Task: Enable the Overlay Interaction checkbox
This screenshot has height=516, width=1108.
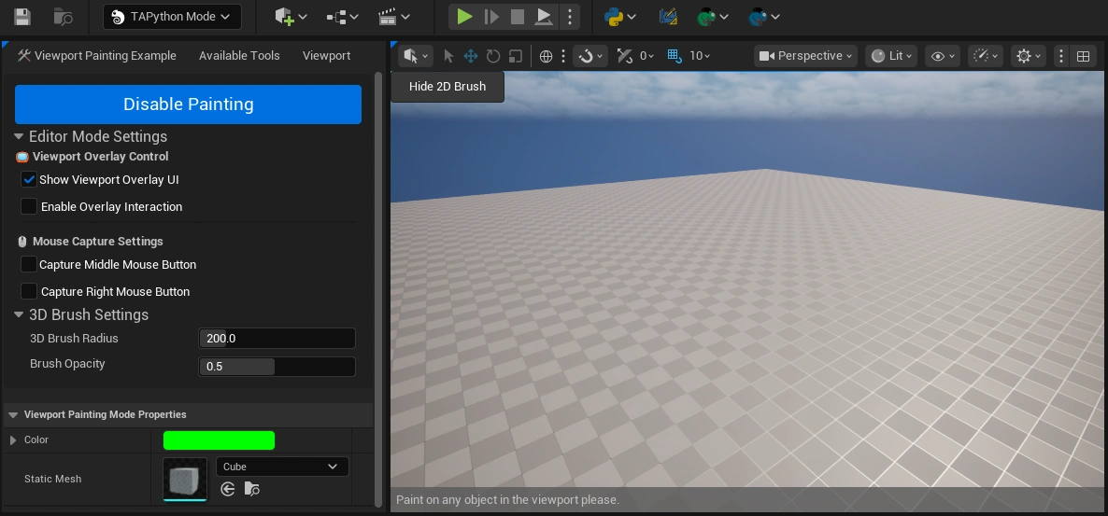Action: pos(29,206)
